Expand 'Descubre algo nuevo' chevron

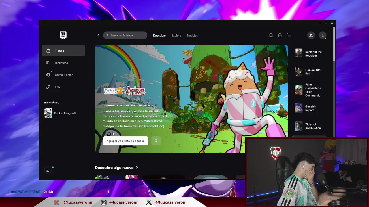[137, 168]
